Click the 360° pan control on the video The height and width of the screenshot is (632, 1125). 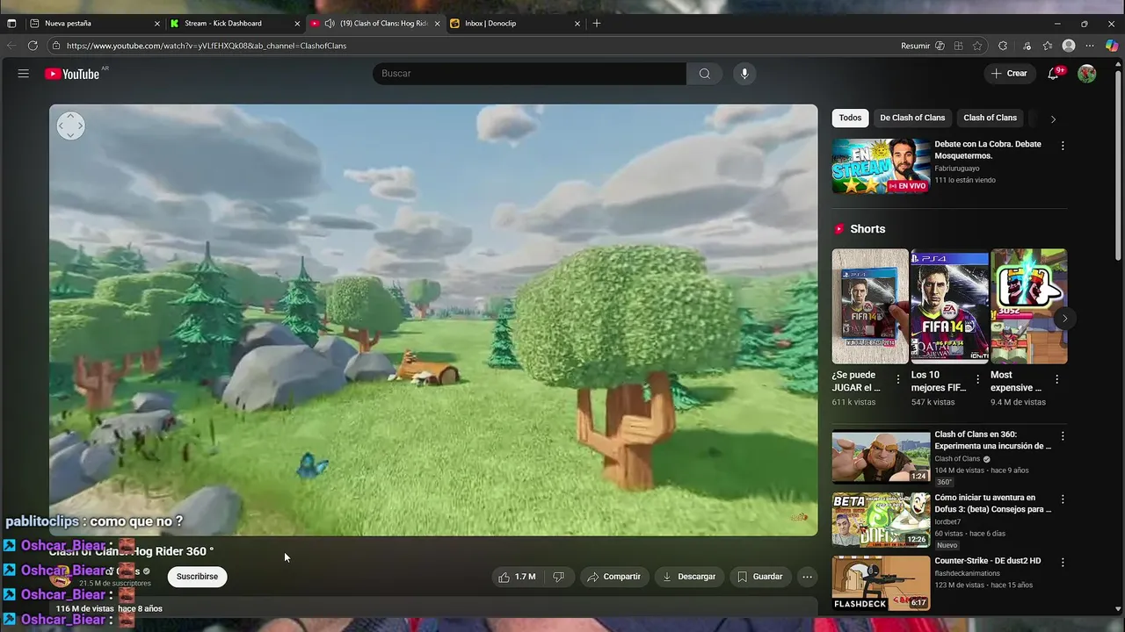[x=70, y=126]
